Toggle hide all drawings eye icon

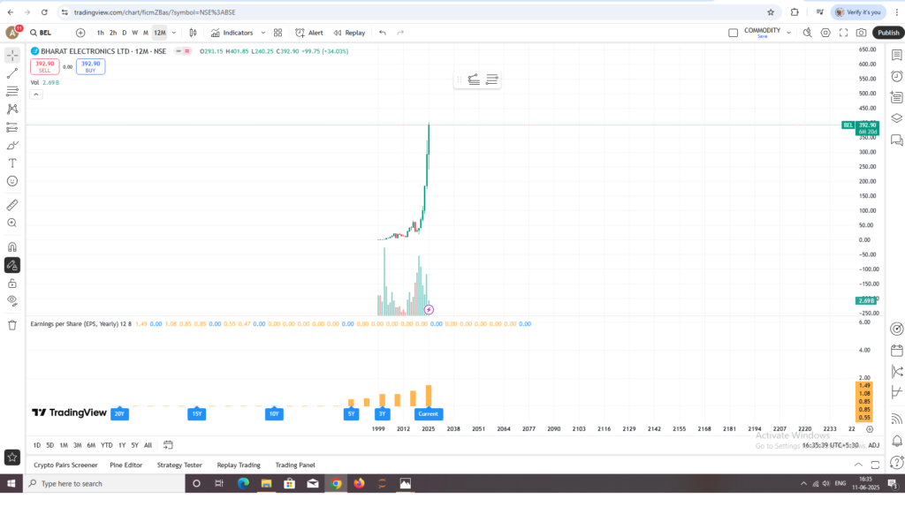(x=12, y=300)
